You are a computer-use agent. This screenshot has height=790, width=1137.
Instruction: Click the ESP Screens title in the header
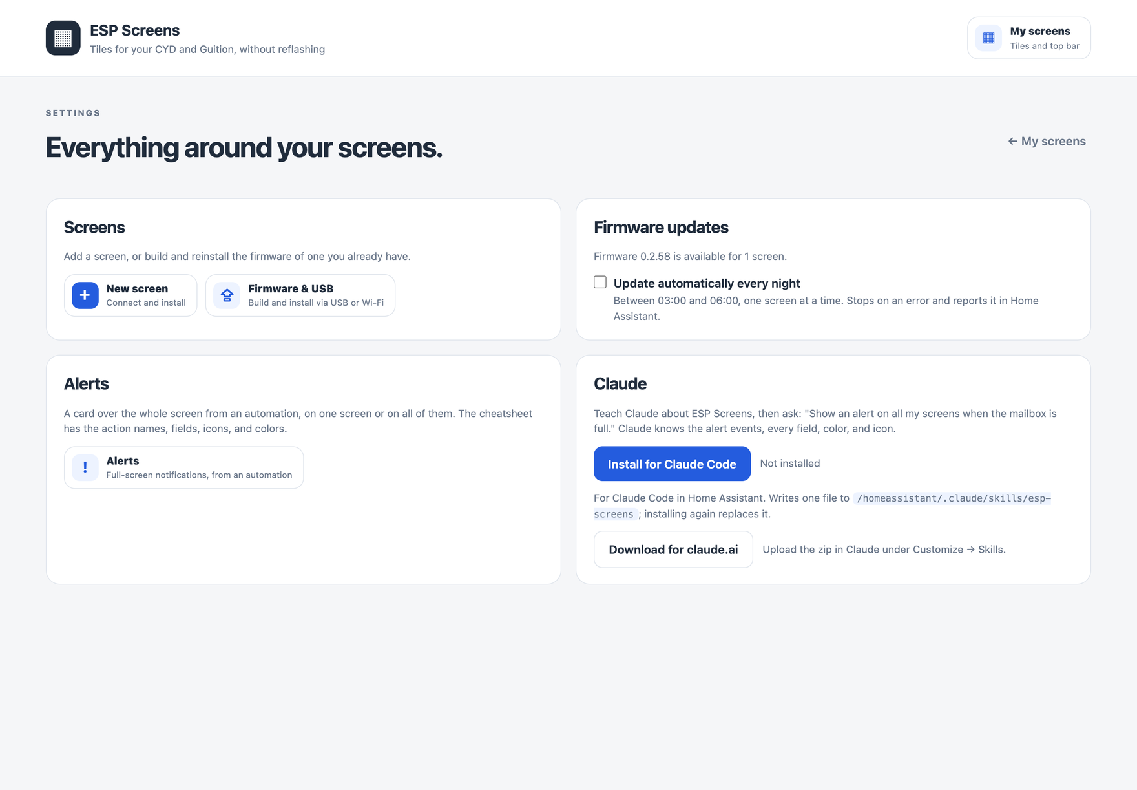(x=135, y=30)
